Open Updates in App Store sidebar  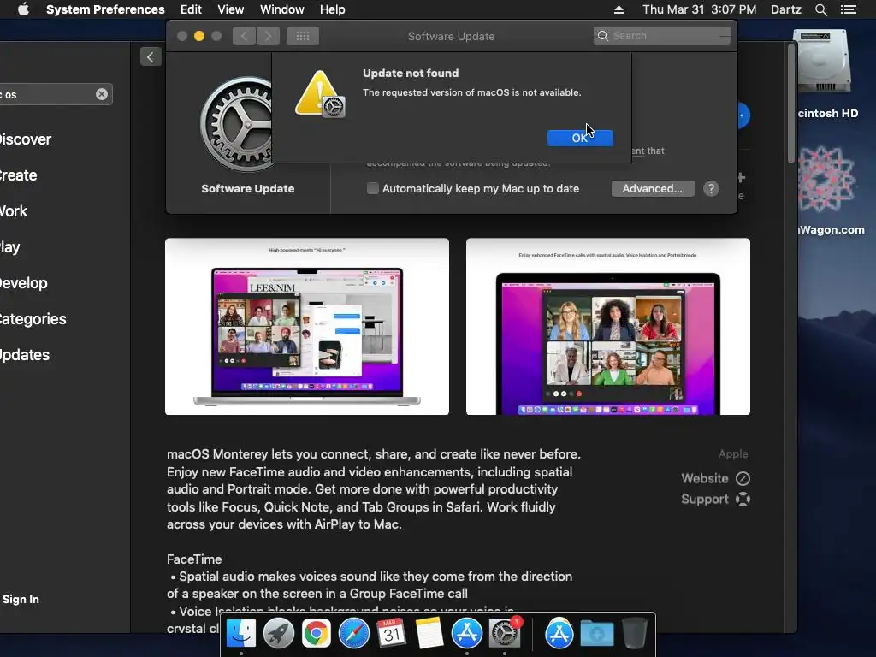tap(25, 355)
